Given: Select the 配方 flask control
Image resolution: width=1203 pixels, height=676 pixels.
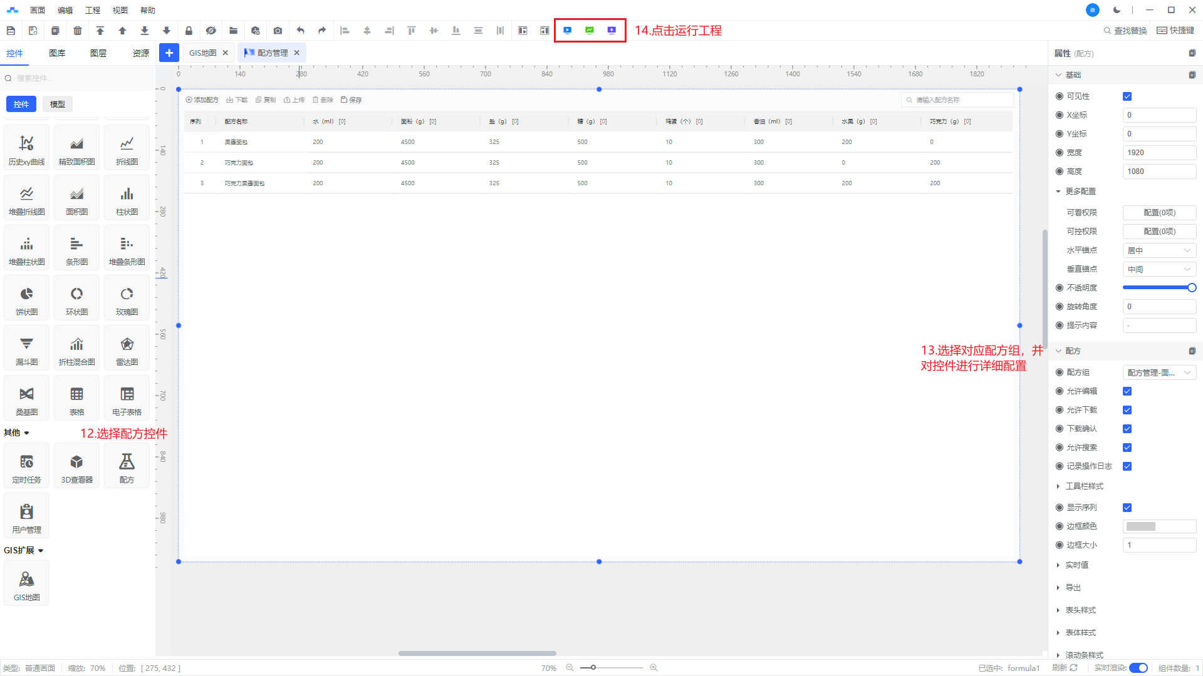Looking at the screenshot, I should point(127,467).
